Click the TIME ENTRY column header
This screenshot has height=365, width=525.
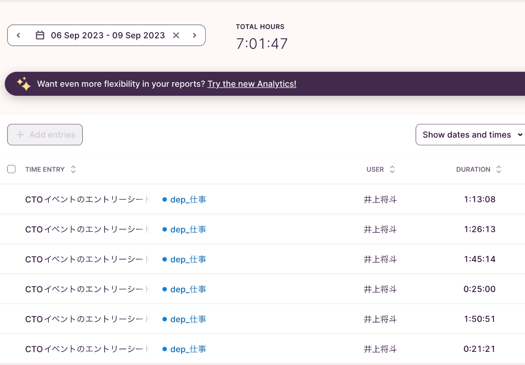[x=45, y=169]
